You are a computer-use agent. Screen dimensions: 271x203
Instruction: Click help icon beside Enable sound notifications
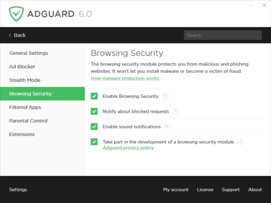coord(167,127)
